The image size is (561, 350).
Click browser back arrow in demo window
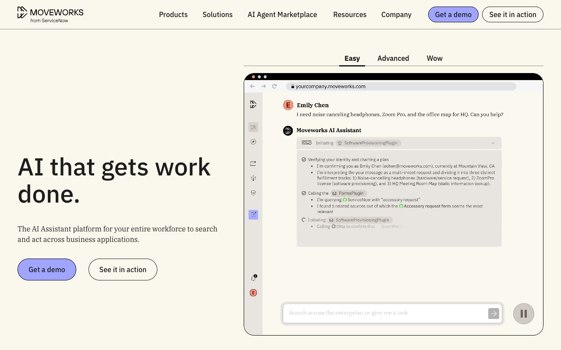click(x=252, y=86)
